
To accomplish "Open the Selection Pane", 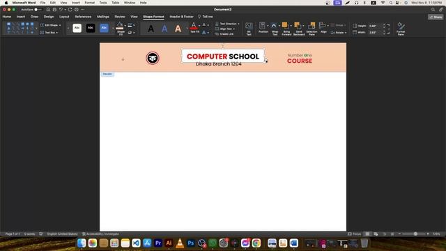I will pos(312,29).
